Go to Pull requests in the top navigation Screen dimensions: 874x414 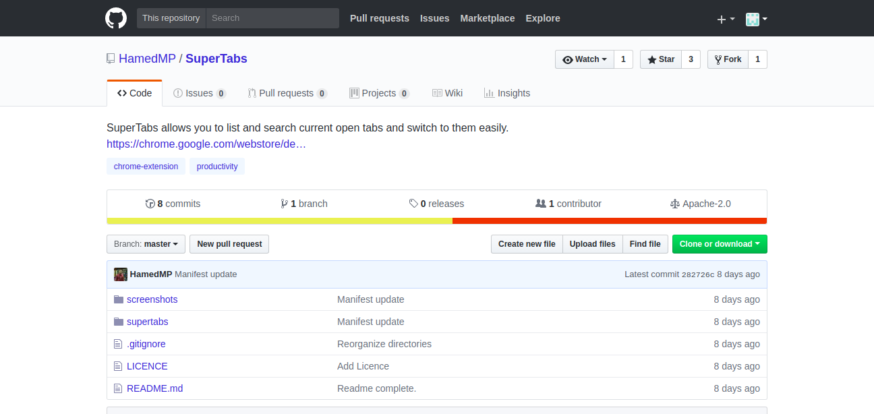pos(380,18)
